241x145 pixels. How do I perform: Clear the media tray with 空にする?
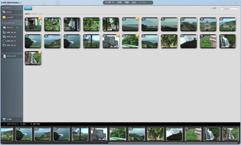point(35,124)
